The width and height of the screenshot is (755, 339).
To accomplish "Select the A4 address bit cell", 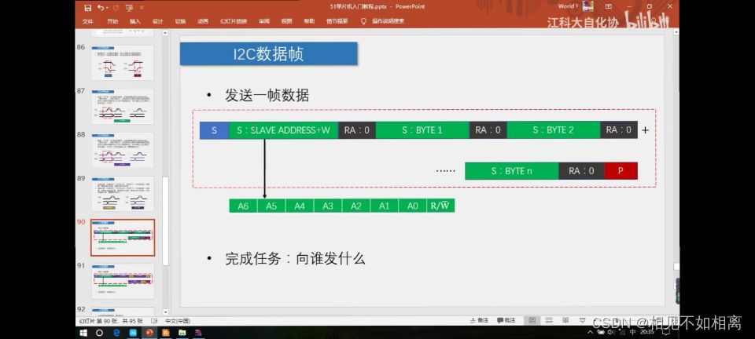I will (300, 206).
